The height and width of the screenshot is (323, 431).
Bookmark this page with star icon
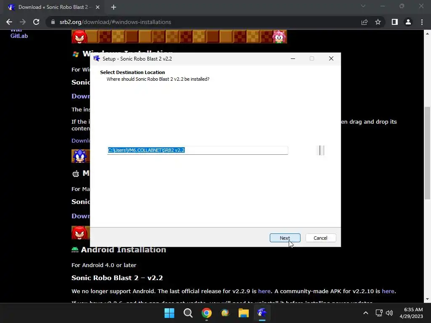point(378,22)
